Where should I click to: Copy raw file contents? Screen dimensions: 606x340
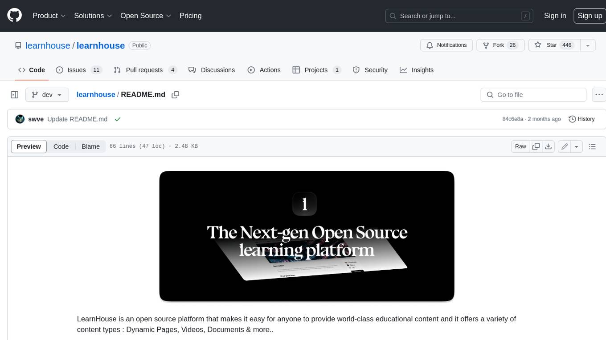(536, 146)
